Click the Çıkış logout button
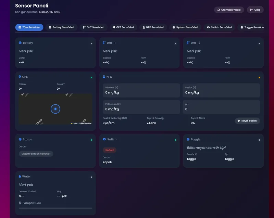 (x=255, y=10)
